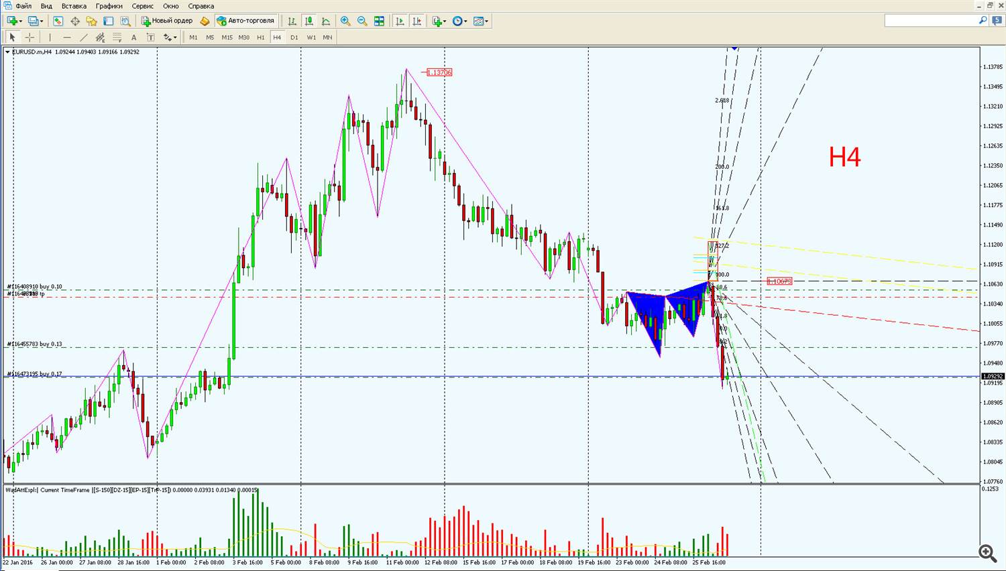Open the chart Profiles icon
This screenshot has height=571, width=1006.
tap(33, 21)
